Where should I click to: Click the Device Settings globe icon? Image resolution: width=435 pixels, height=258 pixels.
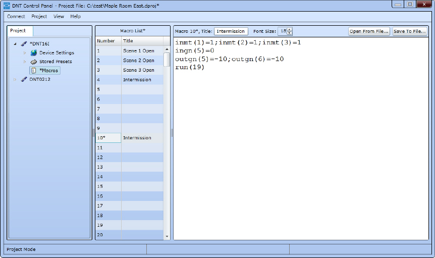coord(34,53)
